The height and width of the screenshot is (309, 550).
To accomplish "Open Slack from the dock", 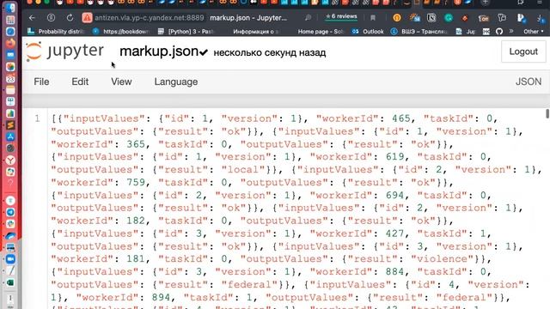I will point(10,224).
